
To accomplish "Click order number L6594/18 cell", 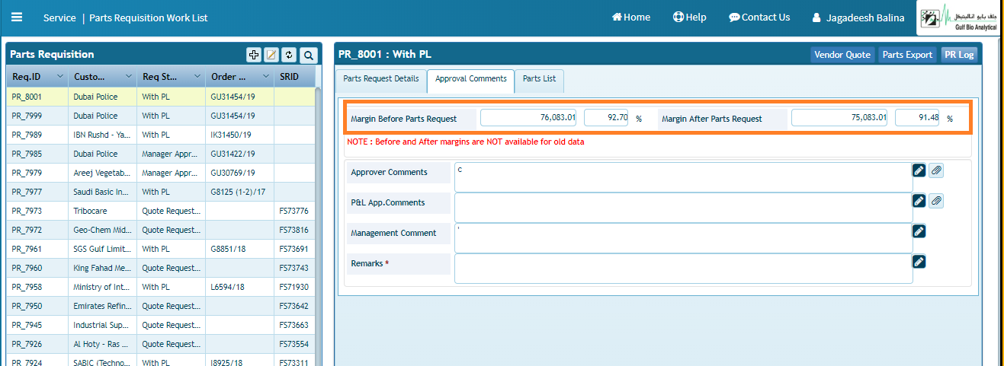I will (239, 287).
